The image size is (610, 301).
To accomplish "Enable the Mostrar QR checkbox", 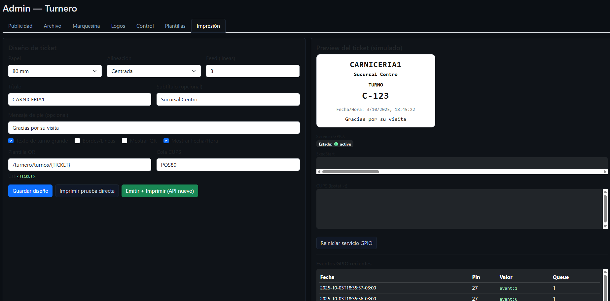I will tap(125, 141).
